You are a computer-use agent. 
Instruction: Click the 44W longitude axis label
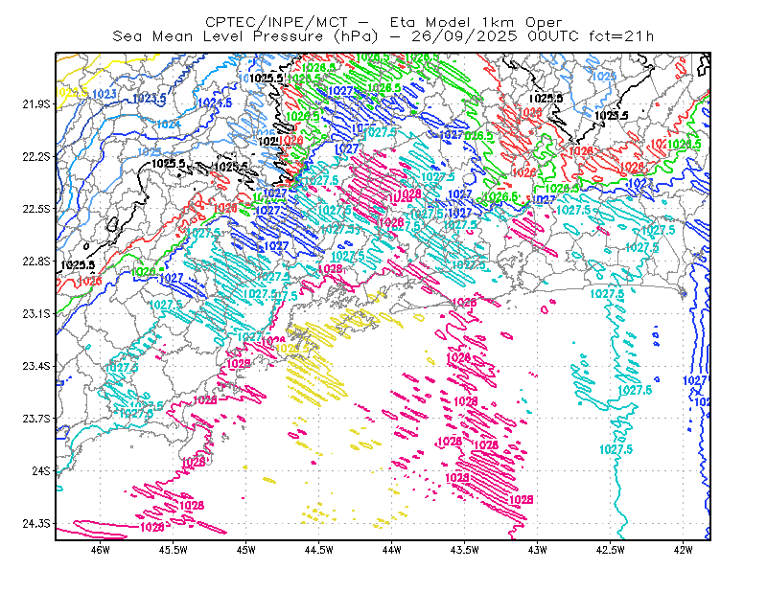[392, 550]
